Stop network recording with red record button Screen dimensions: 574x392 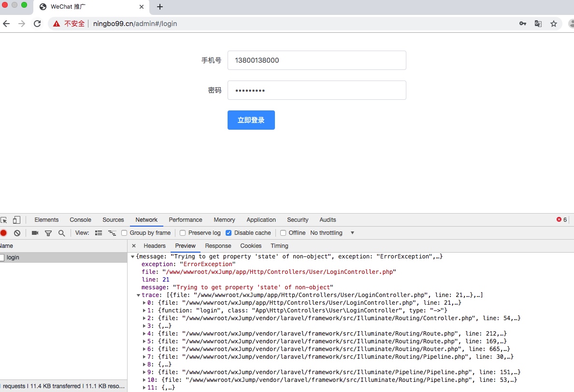(3, 233)
